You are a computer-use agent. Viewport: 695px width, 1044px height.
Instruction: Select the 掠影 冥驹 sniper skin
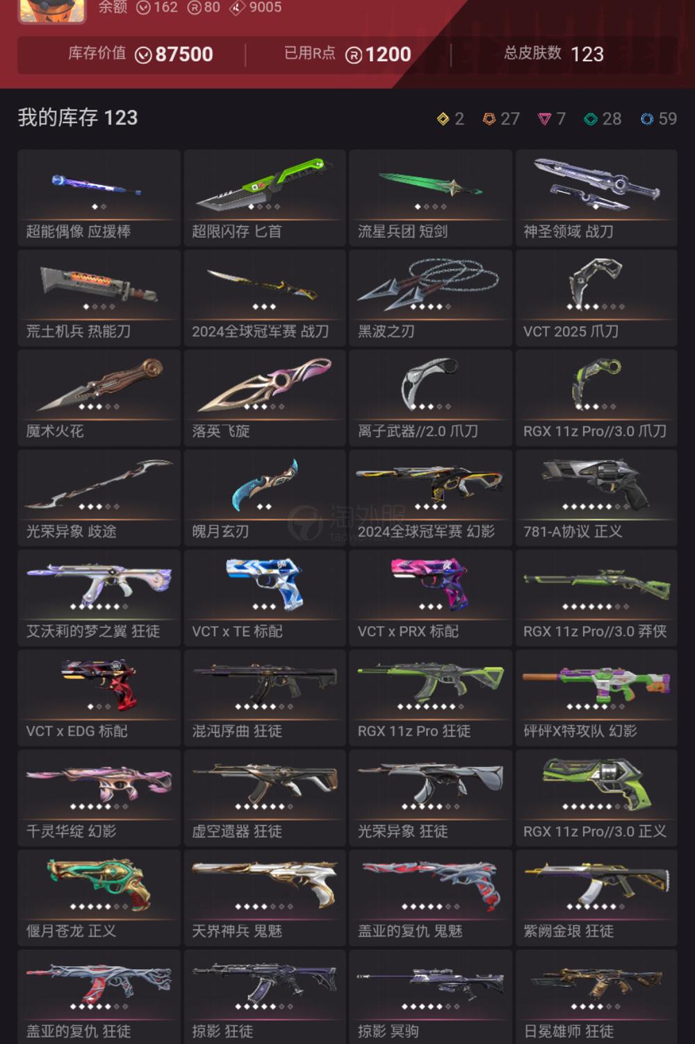pyautogui.click(x=430, y=997)
